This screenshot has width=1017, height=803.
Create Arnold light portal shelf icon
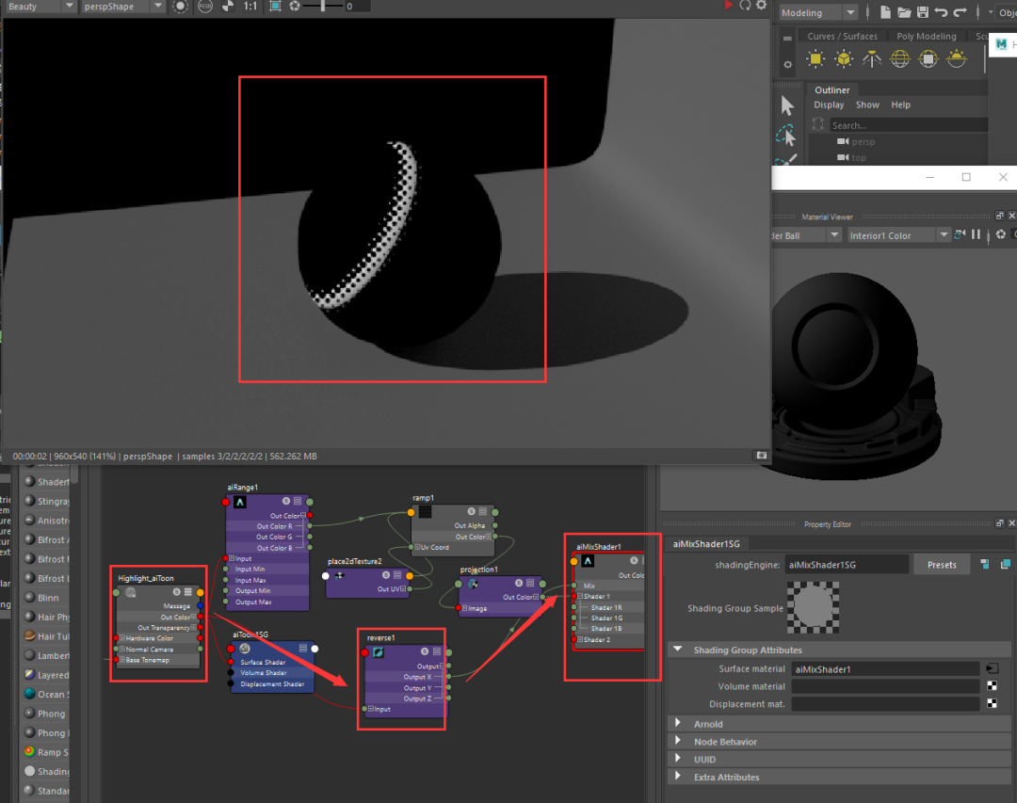pyautogui.click(x=928, y=59)
